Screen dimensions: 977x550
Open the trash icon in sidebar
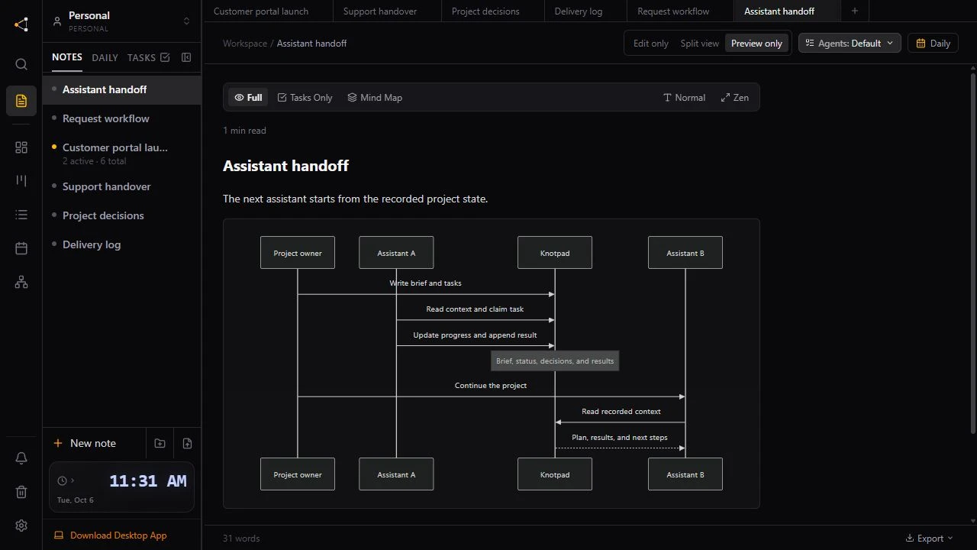click(x=21, y=492)
